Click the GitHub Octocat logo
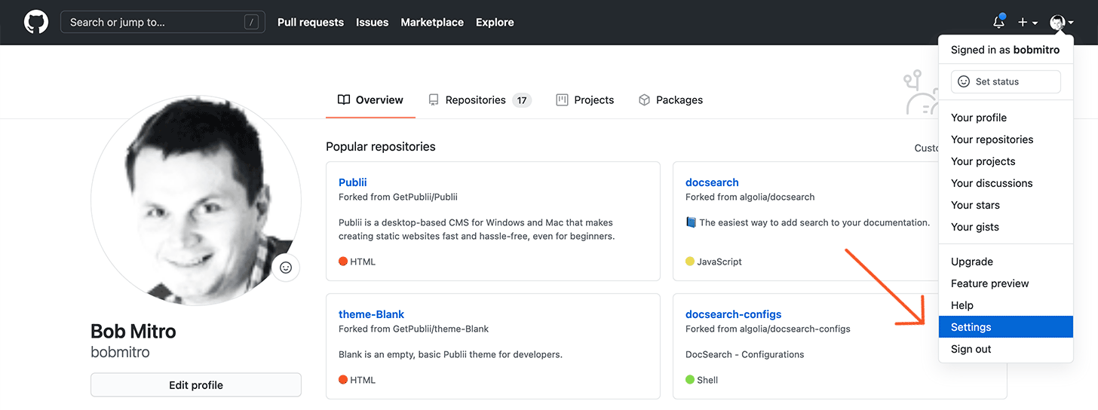Image resolution: width=1098 pixels, height=410 pixels. tap(36, 22)
